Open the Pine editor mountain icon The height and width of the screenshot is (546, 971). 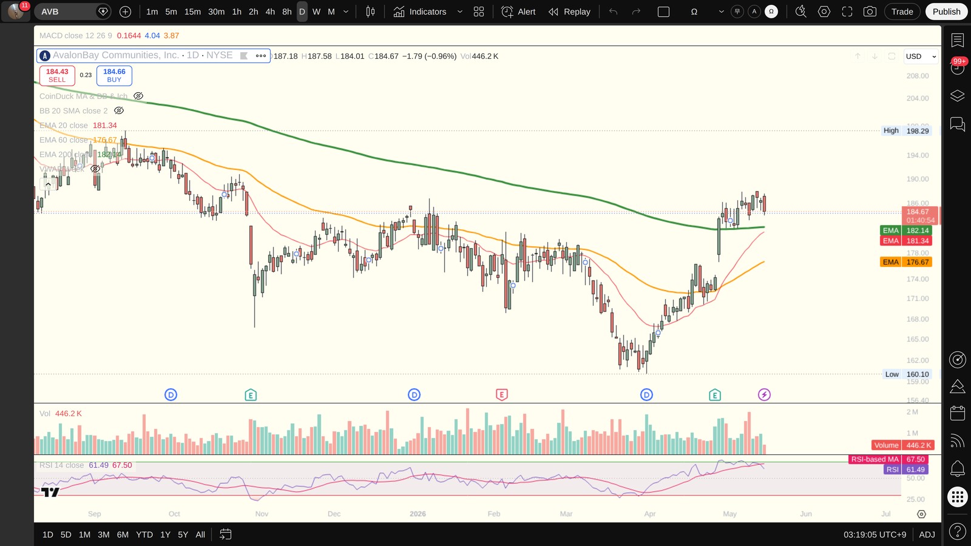tap(958, 386)
